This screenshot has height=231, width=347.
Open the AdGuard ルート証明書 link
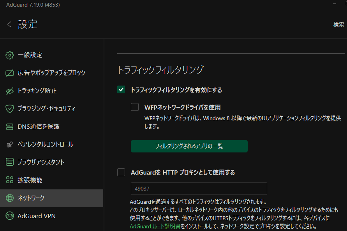[155, 226]
